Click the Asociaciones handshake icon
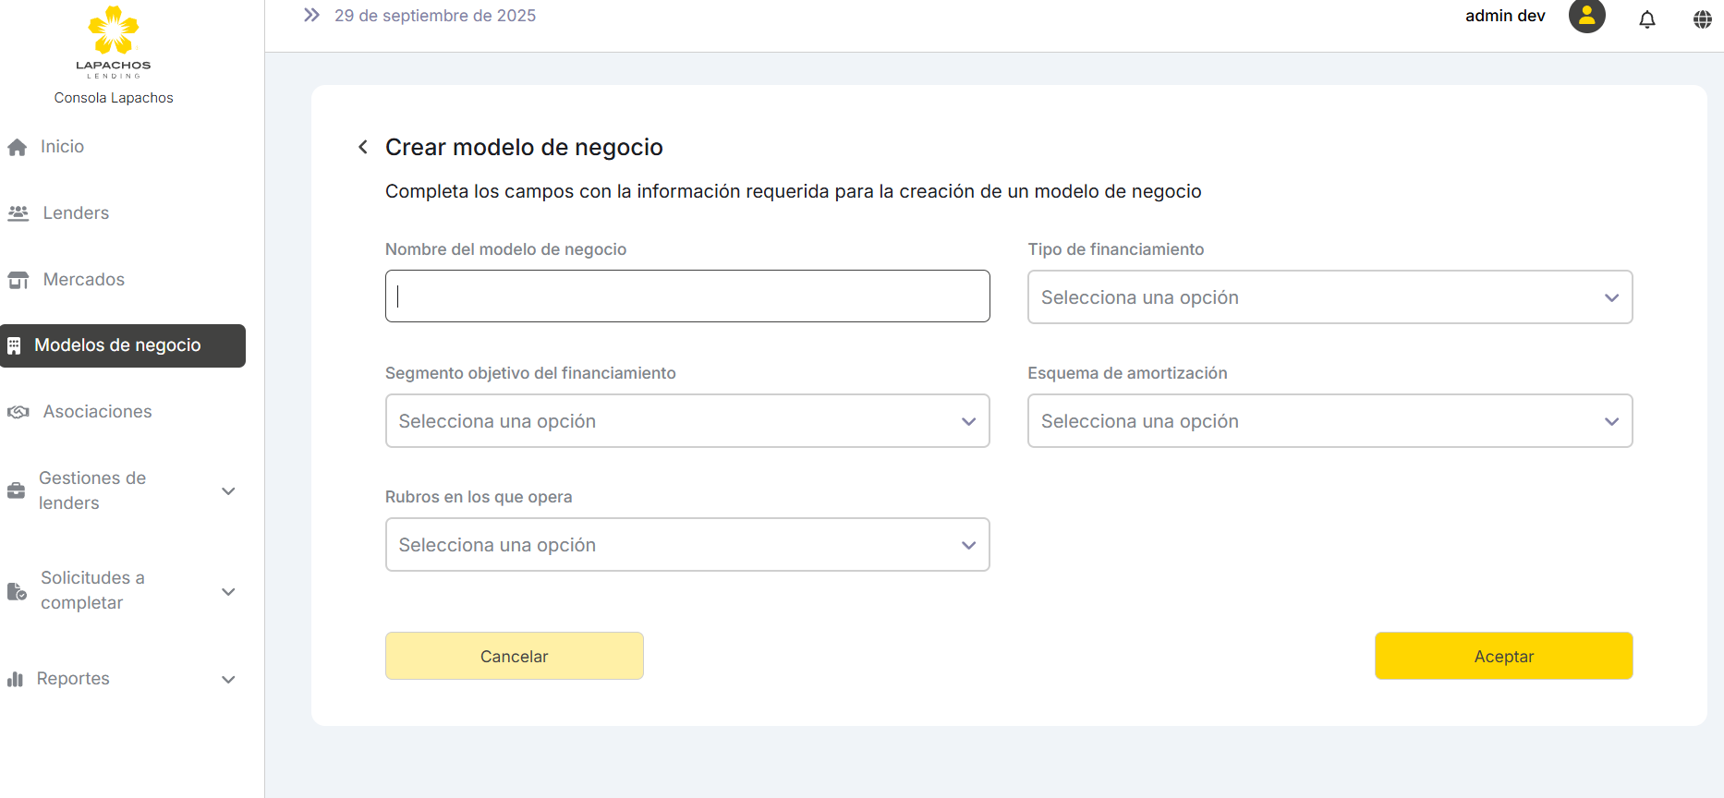Viewport: 1724px width, 798px height. (x=18, y=412)
